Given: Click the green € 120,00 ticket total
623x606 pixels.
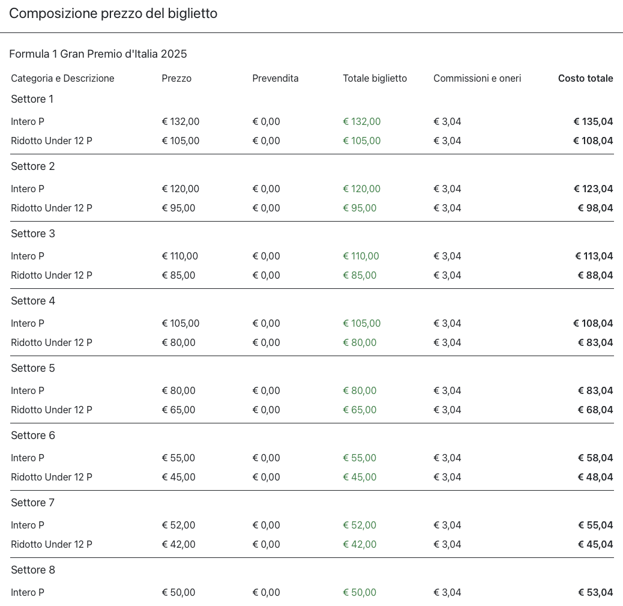Looking at the screenshot, I should coord(361,189).
